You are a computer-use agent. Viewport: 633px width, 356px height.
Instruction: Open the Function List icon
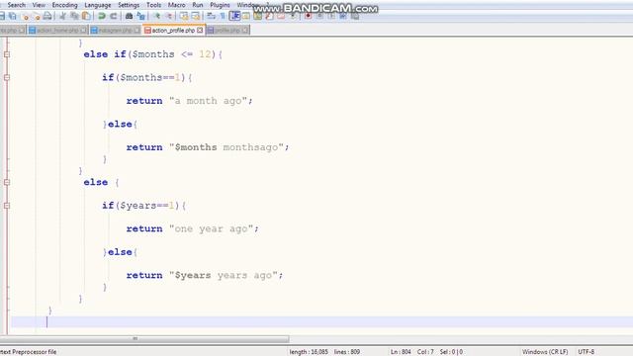point(269,16)
